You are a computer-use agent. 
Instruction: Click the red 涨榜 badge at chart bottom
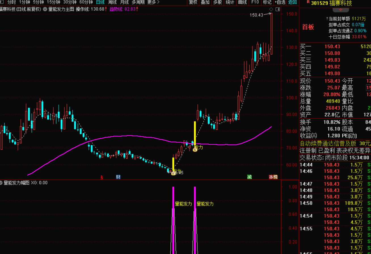tap(273, 177)
